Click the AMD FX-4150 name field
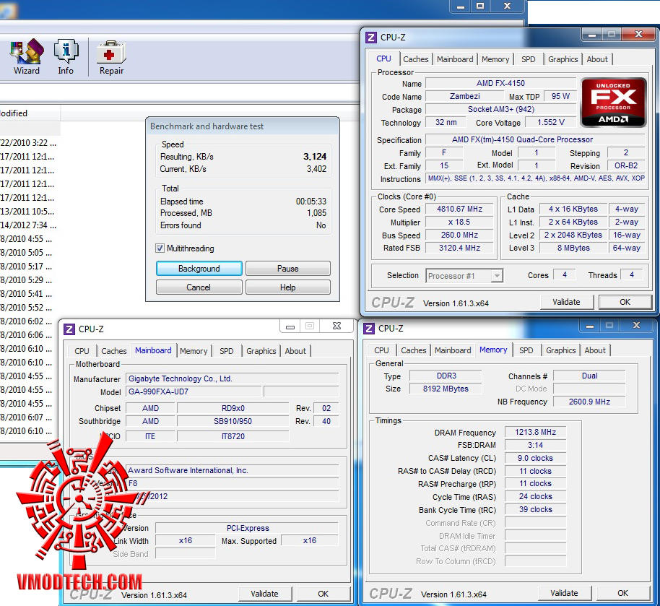 pyautogui.click(x=501, y=83)
